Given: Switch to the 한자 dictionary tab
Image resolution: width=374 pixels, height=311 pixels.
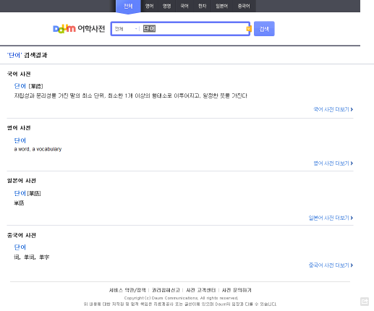Looking at the screenshot, I should (202, 6).
